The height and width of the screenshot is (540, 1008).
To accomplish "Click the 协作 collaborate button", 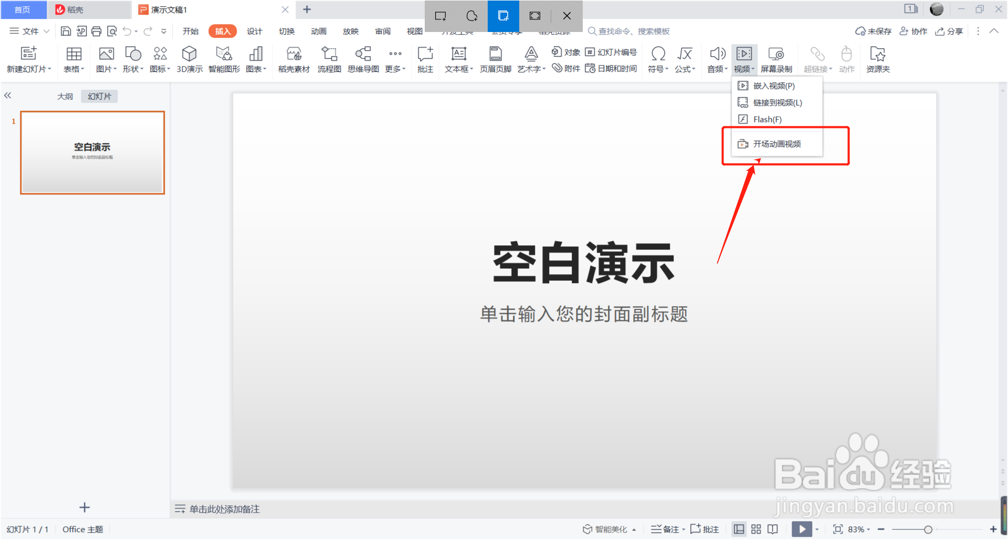I will (913, 31).
